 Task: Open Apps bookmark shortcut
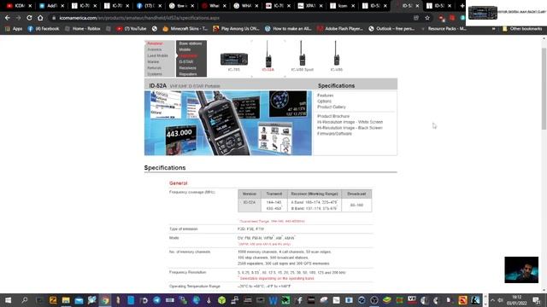click(x=14, y=29)
